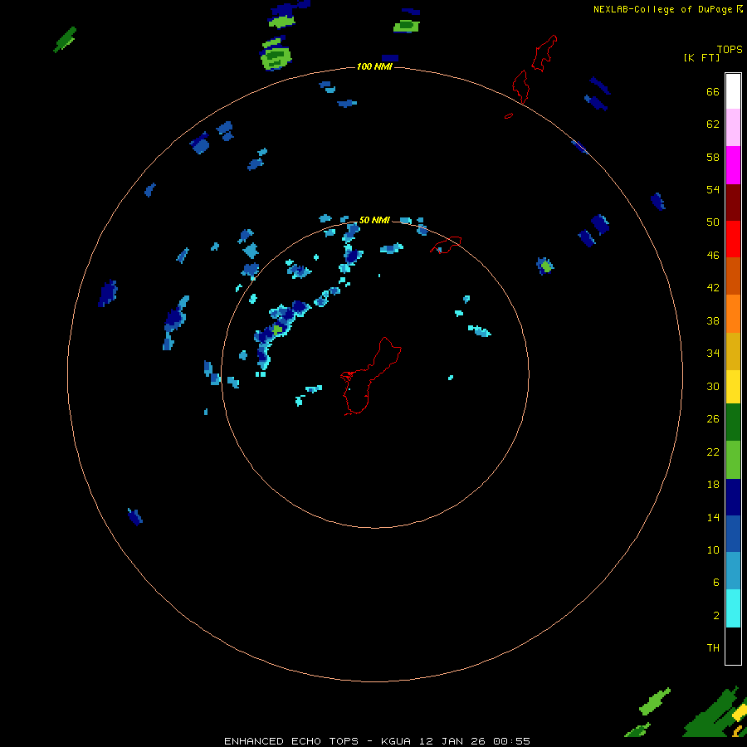Image resolution: width=747 pixels, height=747 pixels.
Task: Click the Saipan island outline at top right
Action: click(x=544, y=53)
